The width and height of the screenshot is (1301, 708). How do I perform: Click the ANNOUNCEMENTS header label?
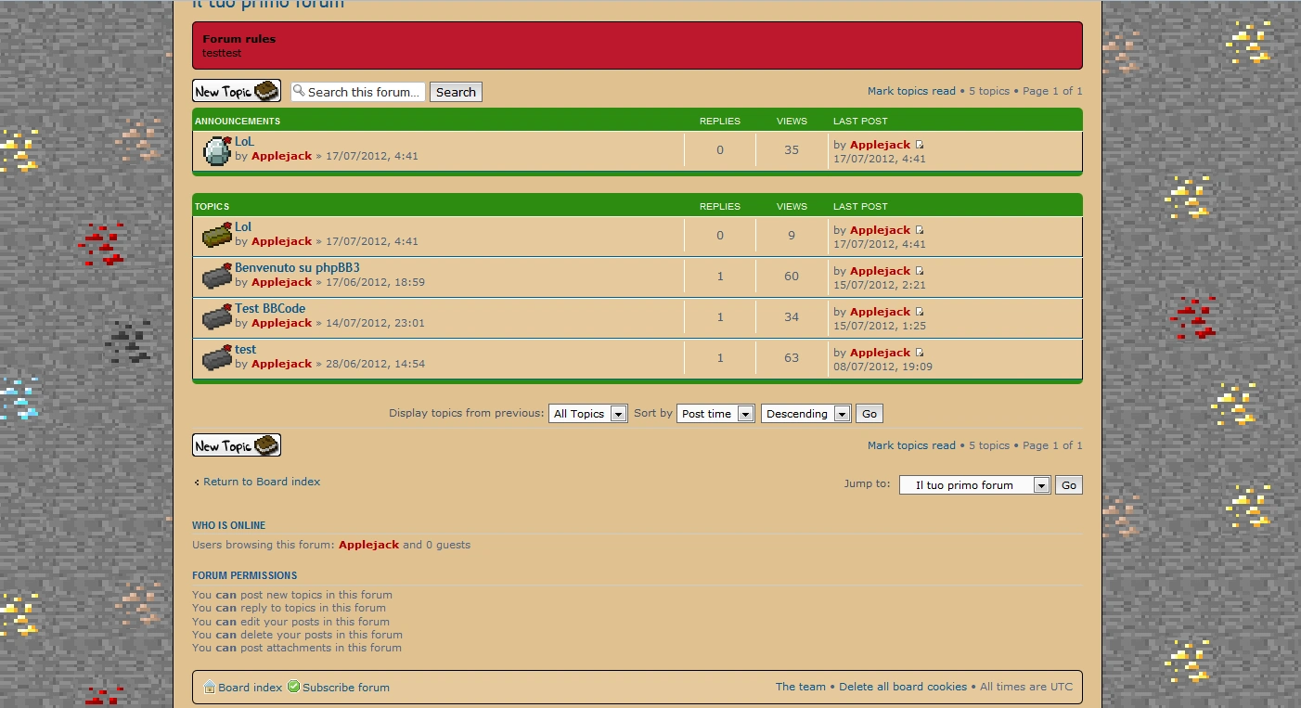coord(238,121)
